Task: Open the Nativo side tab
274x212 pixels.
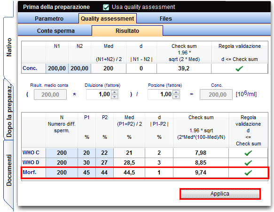Action: (x=9, y=47)
